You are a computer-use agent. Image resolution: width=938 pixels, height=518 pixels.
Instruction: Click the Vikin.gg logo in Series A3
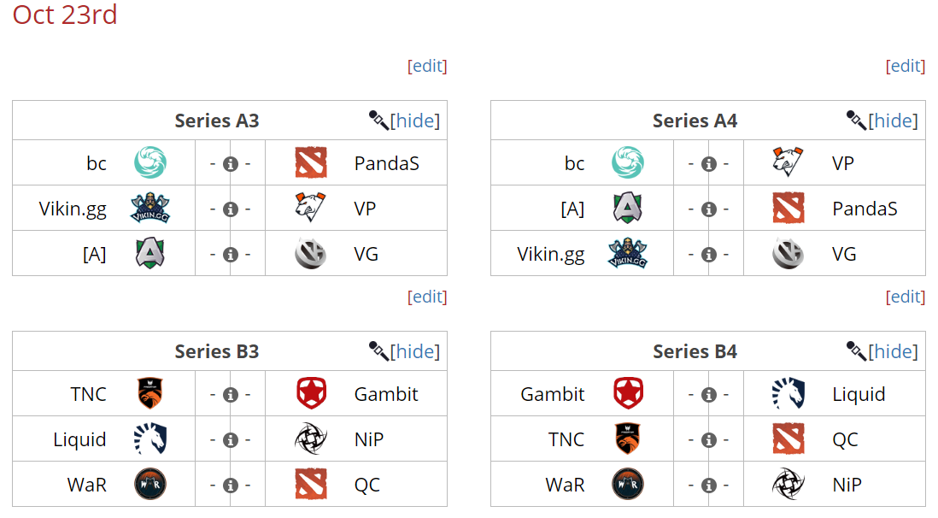click(150, 209)
